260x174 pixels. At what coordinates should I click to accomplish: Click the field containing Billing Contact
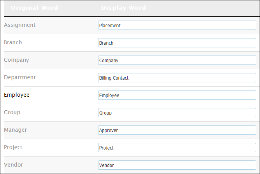click(177, 78)
